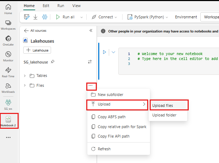Open Monitor in the left navigation
The width and height of the screenshot is (219, 163).
pyautogui.click(x=8, y=56)
